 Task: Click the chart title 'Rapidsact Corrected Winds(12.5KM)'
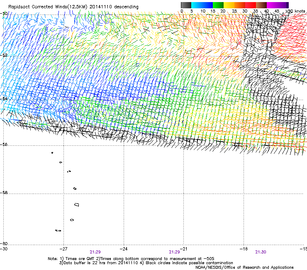48,7
